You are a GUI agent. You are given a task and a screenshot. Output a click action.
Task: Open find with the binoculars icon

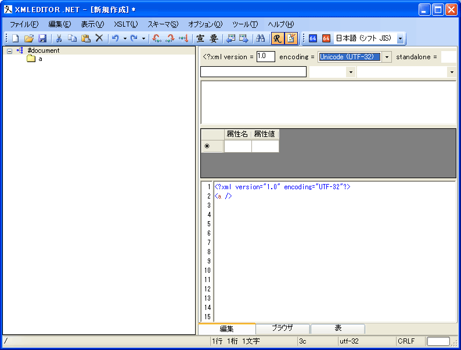point(260,38)
